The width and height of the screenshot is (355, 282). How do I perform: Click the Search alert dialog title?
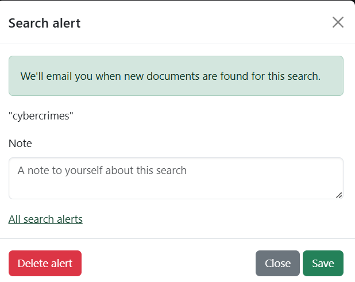click(x=45, y=23)
